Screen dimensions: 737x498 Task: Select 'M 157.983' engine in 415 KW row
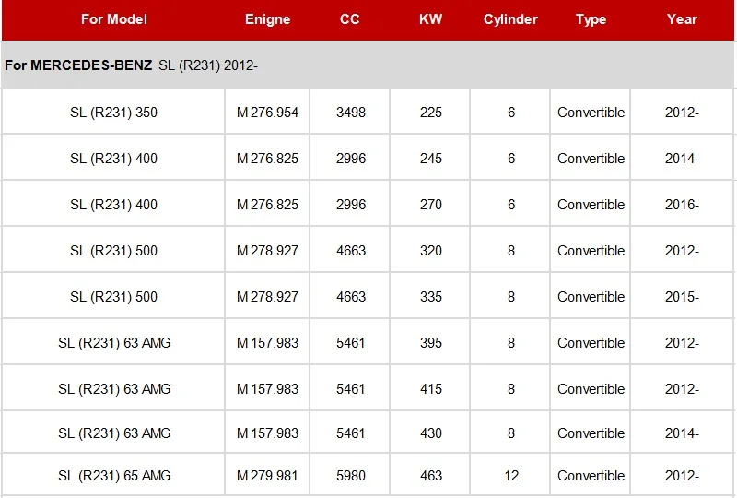tap(267, 389)
